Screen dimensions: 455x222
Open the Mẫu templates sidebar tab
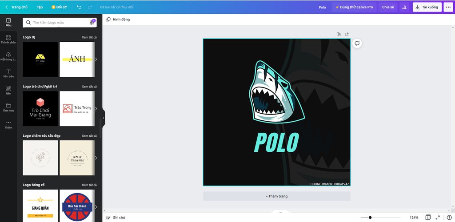[x=8, y=22]
